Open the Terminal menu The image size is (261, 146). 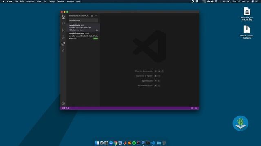tap(61, 2)
